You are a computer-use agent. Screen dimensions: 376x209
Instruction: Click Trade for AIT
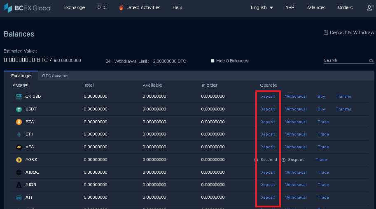click(x=323, y=197)
